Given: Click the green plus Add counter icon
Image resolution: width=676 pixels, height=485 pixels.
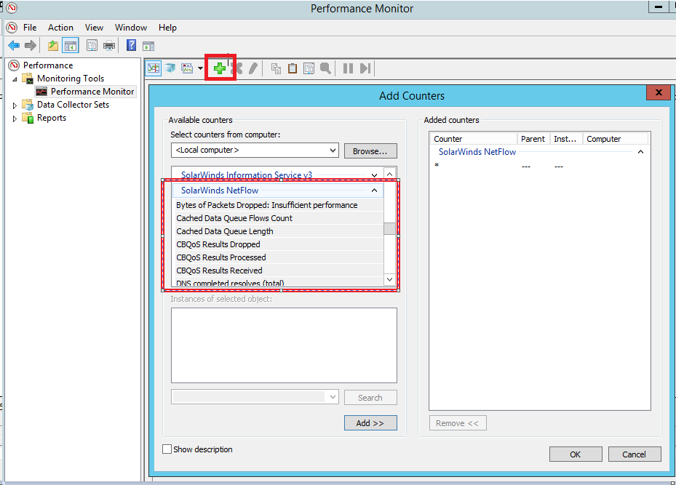Looking at the screenshot, I should 220,68.
